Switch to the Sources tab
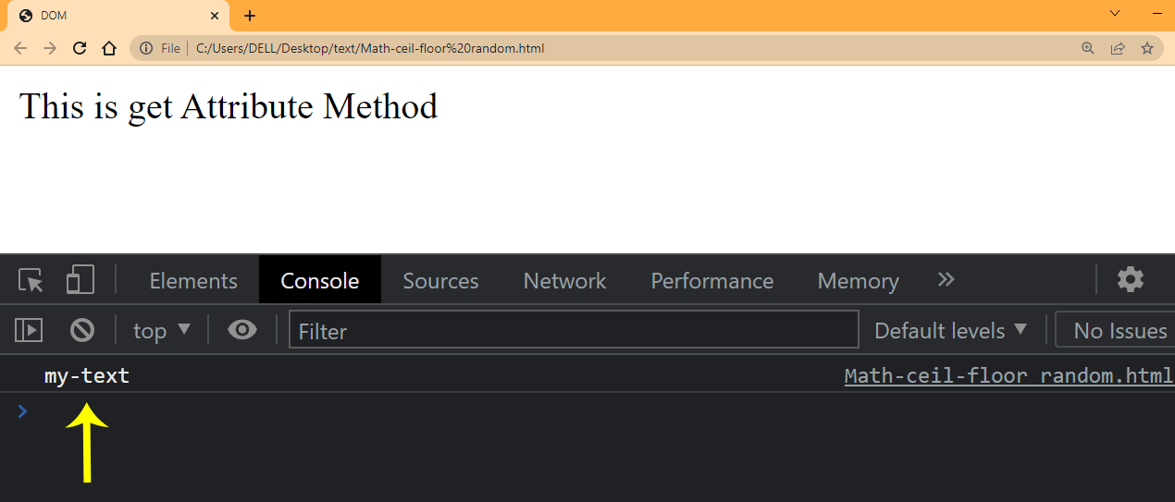The height and width of the screenshot is (502, 1175). (440, 280)
